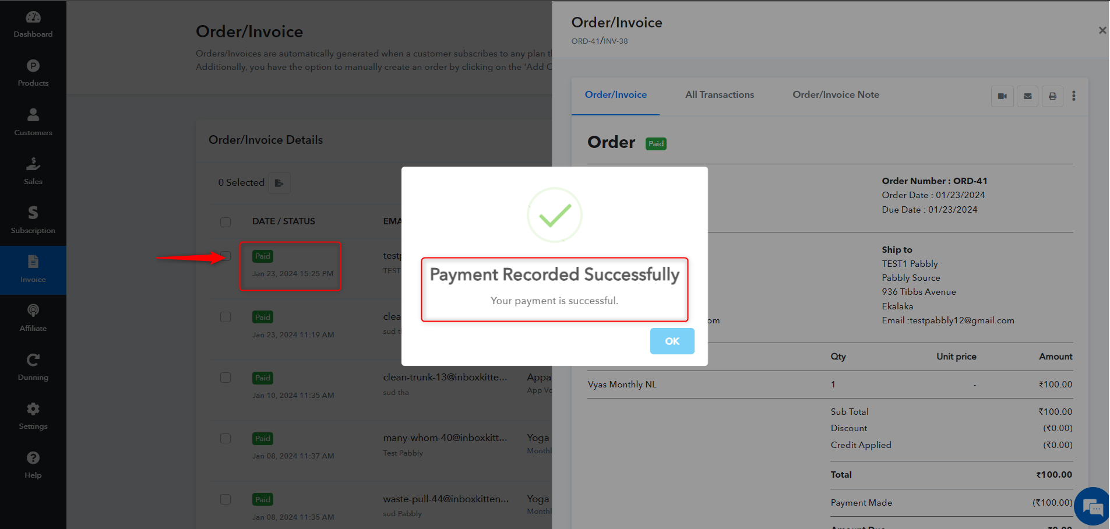Click OK on the payment success dialog
Screen dimensions: 1110x529
pyautogui.click(x=672, y=341)
